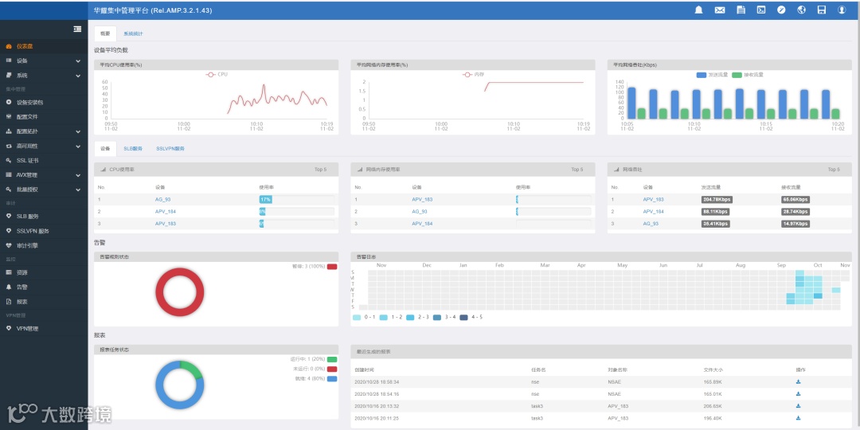Viewport: 860px width, 430px height.
Task: Download the report created 2020/10/28 18:58:34
Action: (798, 381)
